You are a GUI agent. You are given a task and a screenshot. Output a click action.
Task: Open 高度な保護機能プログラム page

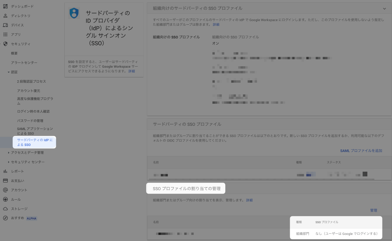coord(35,101)
